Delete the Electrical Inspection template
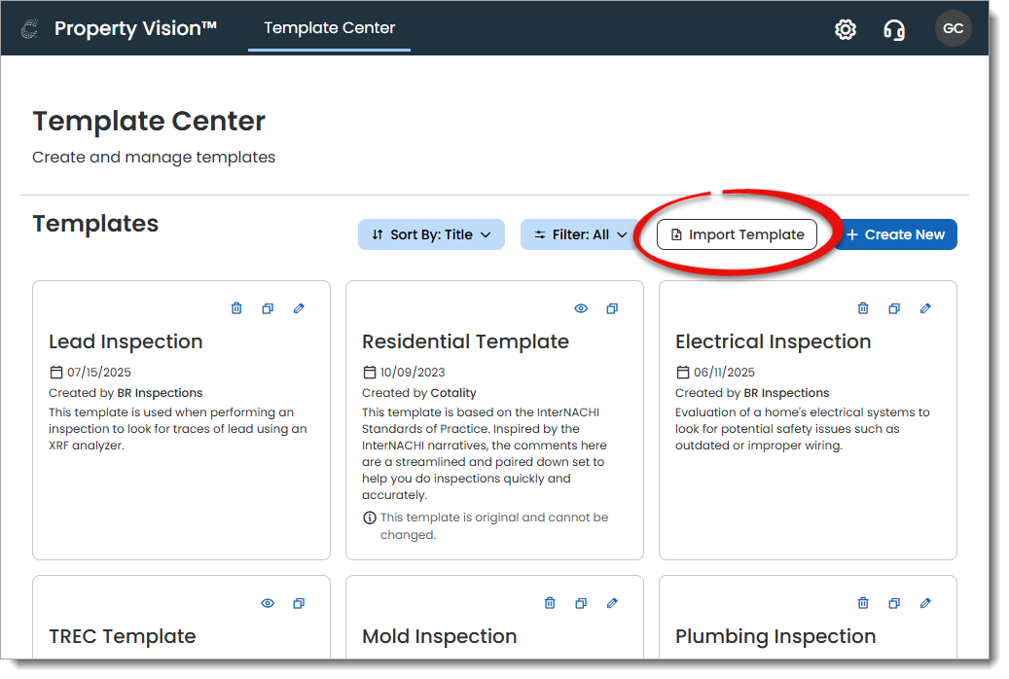Viewport: 1009px width, 679px height. [x=863, y=308]
